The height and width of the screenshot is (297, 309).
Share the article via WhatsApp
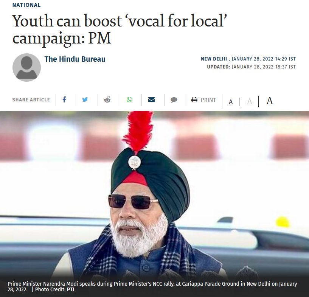pyautogui.click(x=129, y=100)
